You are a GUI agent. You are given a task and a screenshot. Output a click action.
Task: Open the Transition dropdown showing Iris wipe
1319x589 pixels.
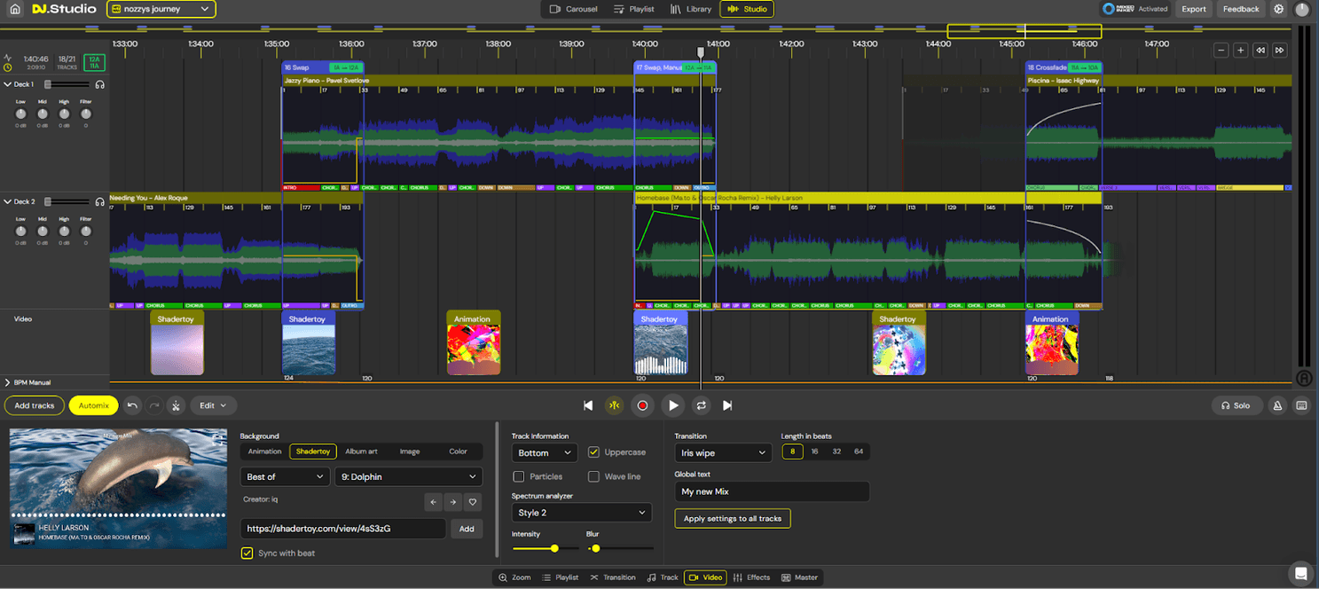coord(723,452)
